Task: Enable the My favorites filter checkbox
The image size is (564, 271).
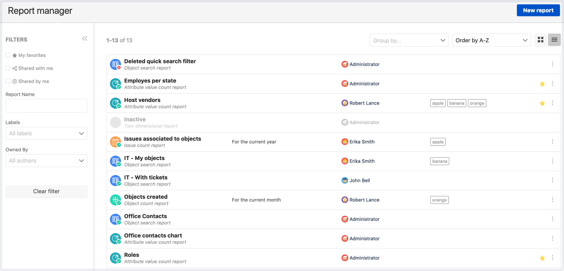Action: click(8, 55)
